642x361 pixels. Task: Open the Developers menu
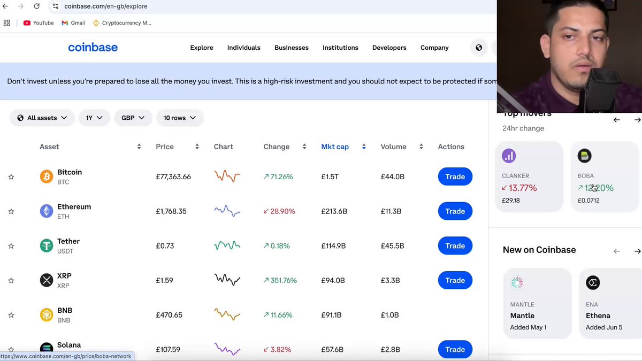click(x=389, y=48)
